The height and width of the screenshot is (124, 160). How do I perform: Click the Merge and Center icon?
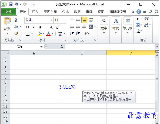pos(91,27)
